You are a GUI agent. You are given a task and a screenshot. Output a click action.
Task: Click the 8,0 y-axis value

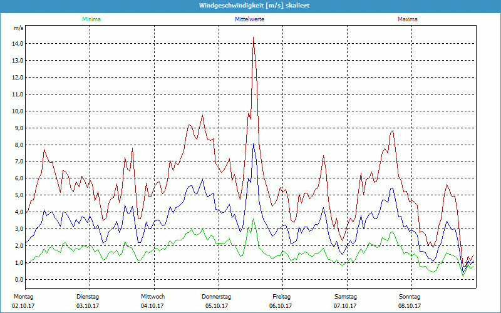[x=19, y=145]
